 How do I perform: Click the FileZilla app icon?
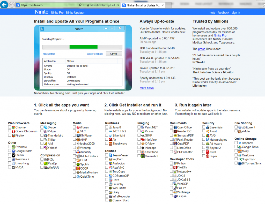175,167
